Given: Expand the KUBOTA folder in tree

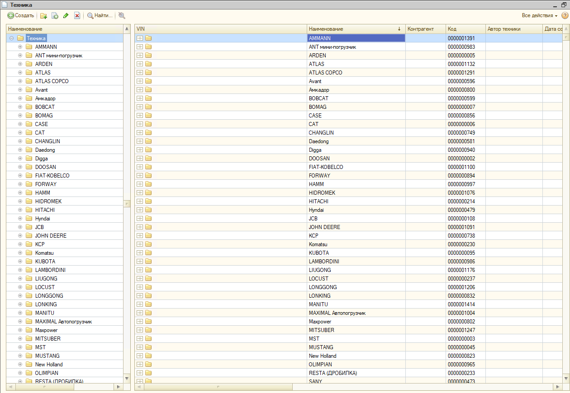Looking at the screenshot, I should [x=20, y=262].
